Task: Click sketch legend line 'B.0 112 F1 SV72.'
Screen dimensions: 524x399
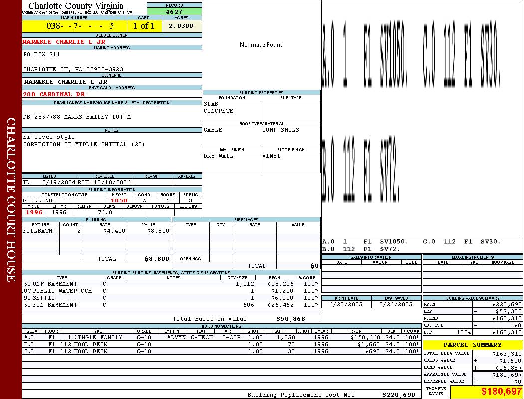Action: [361, 249]
